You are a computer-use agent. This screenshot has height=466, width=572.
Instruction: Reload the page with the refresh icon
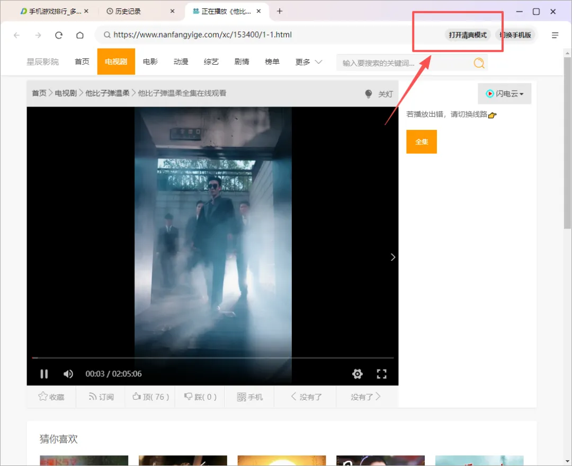click(59, 35)
